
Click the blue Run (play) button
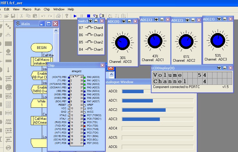(x=75, y=16)
